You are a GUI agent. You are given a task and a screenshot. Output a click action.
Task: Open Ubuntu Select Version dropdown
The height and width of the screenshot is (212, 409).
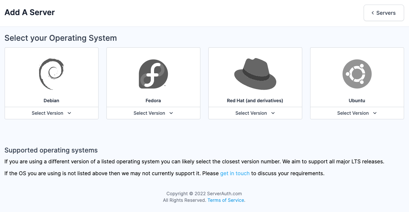[357, 113]
